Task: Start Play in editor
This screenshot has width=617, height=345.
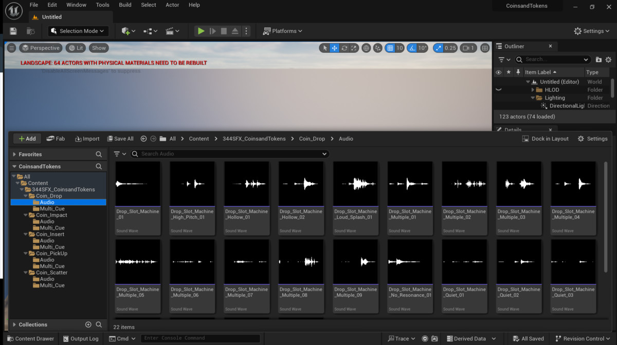Action: 201,31
